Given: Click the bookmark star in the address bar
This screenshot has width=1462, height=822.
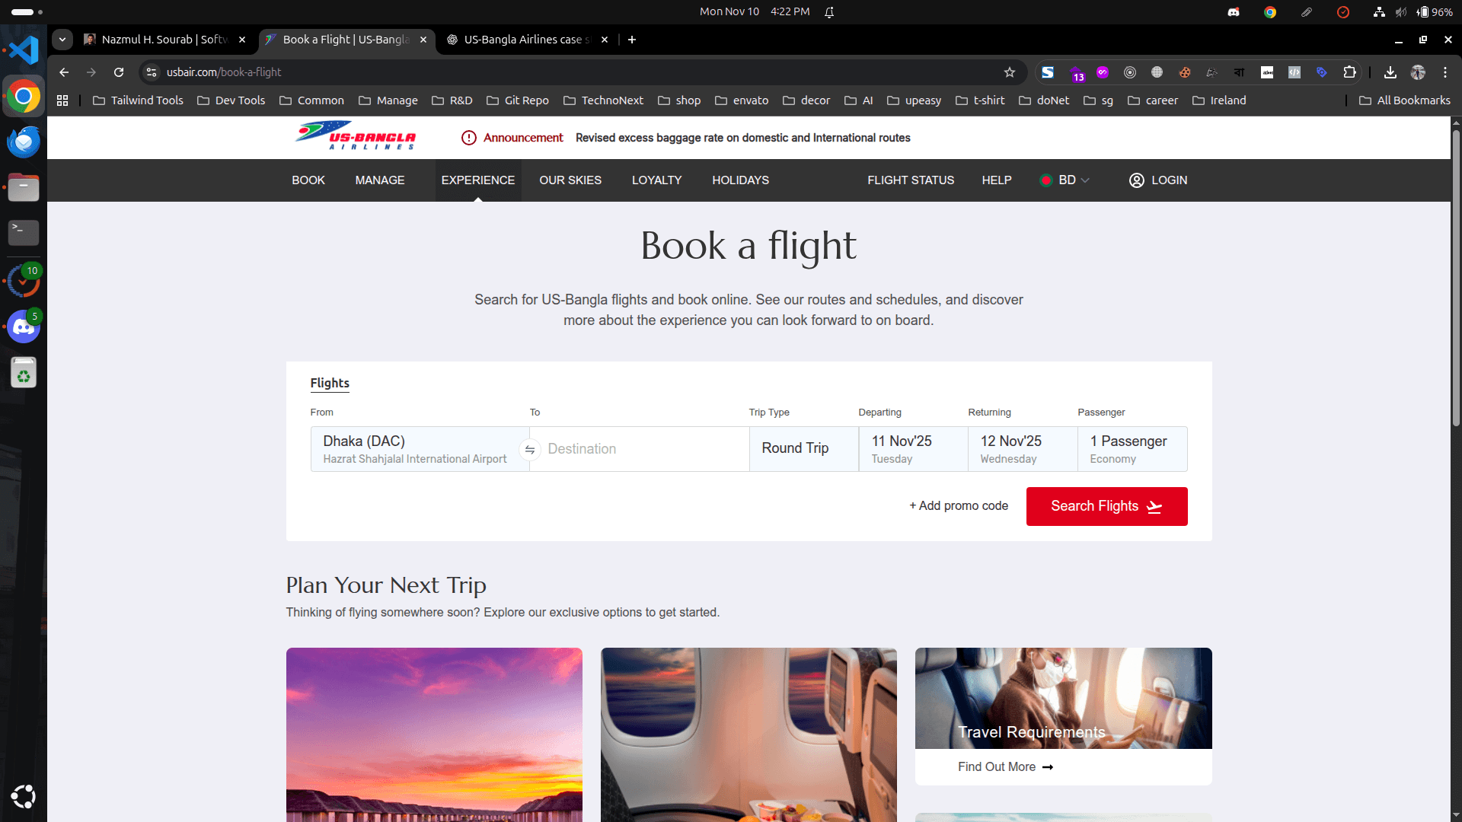Looking at the screenshot, I should pyautogui.click(x=1010, y=72).
